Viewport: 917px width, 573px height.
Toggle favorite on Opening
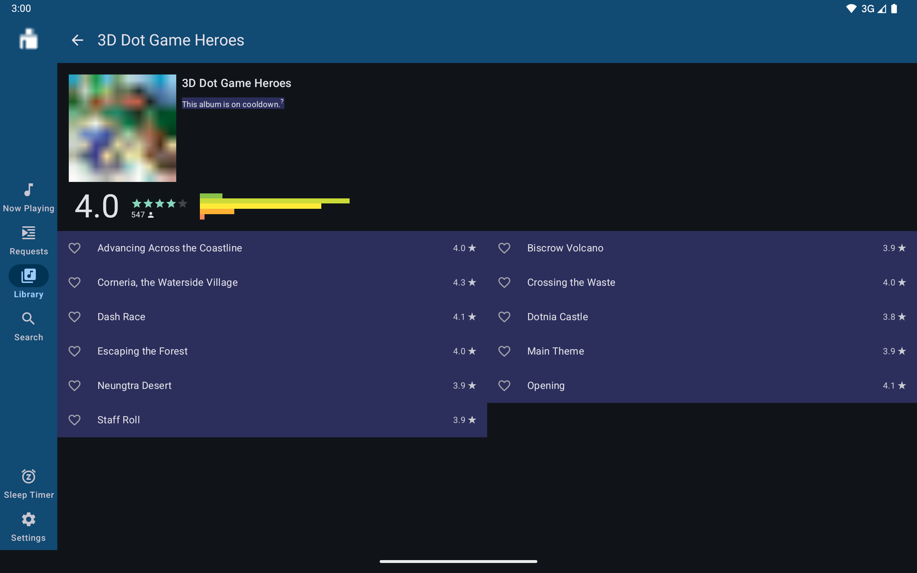click(x=504, y=385)
